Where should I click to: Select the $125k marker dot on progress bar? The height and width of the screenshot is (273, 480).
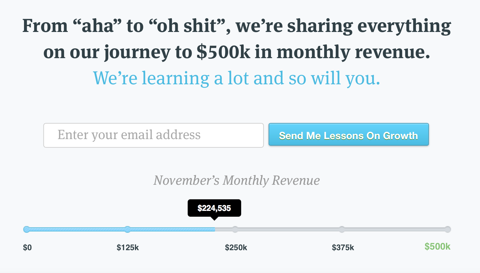(x=128, y=229)
